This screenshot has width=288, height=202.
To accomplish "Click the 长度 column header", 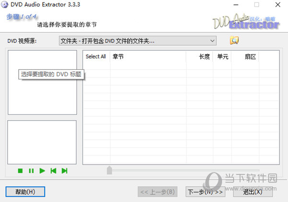I will click(x=200, y=56).
